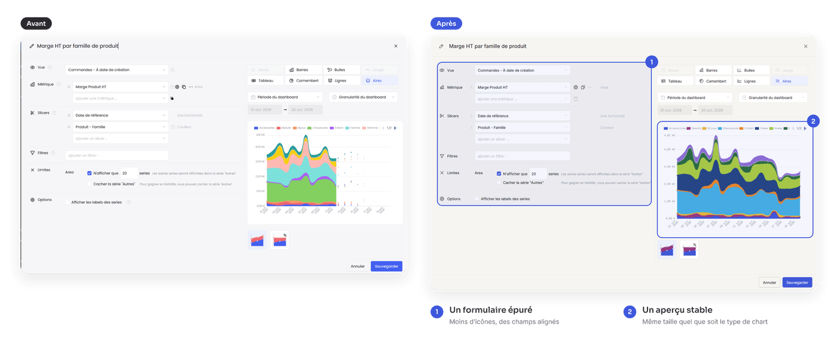Image resolution: width=837 pixels, height=357 pixels.
Task: Click the pencil edit icon in the Après window title
Action: click(441, 46)
